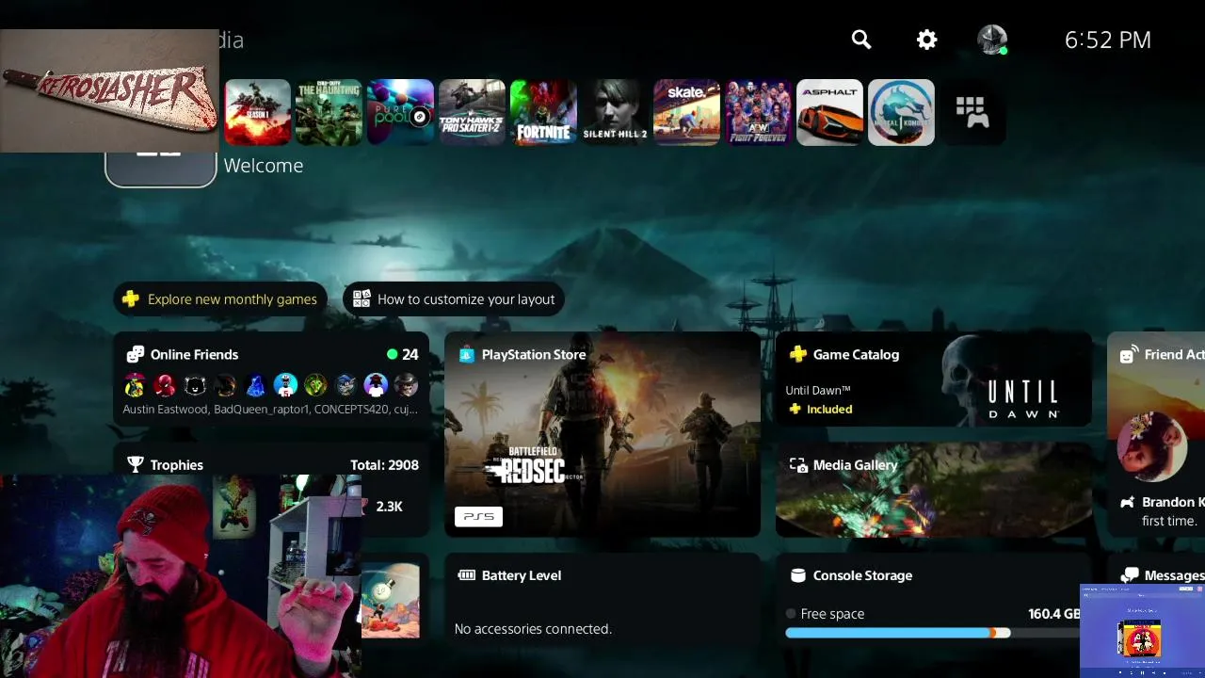
Task: Click the Free space label
Action: (832, 614)
